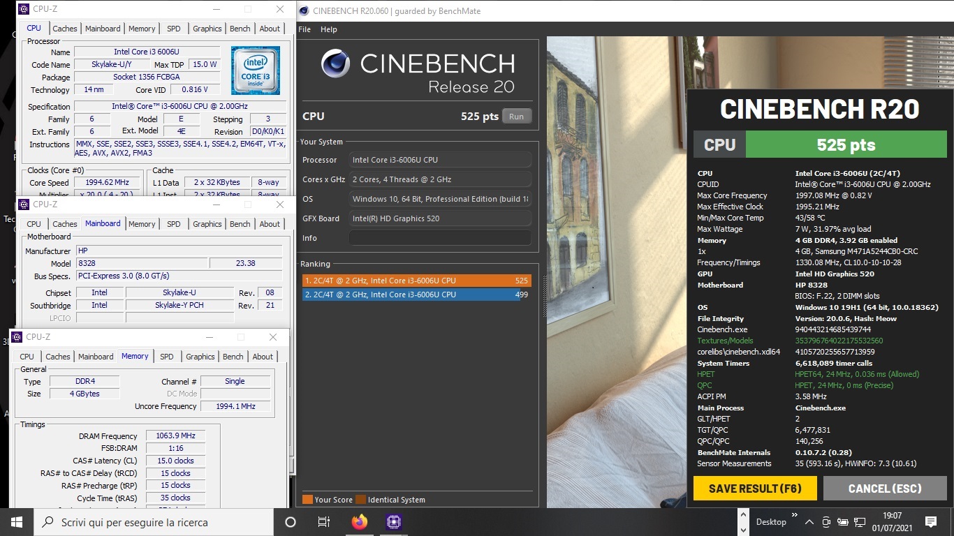Click the orange Your Score legend swatch

[307, 500]
